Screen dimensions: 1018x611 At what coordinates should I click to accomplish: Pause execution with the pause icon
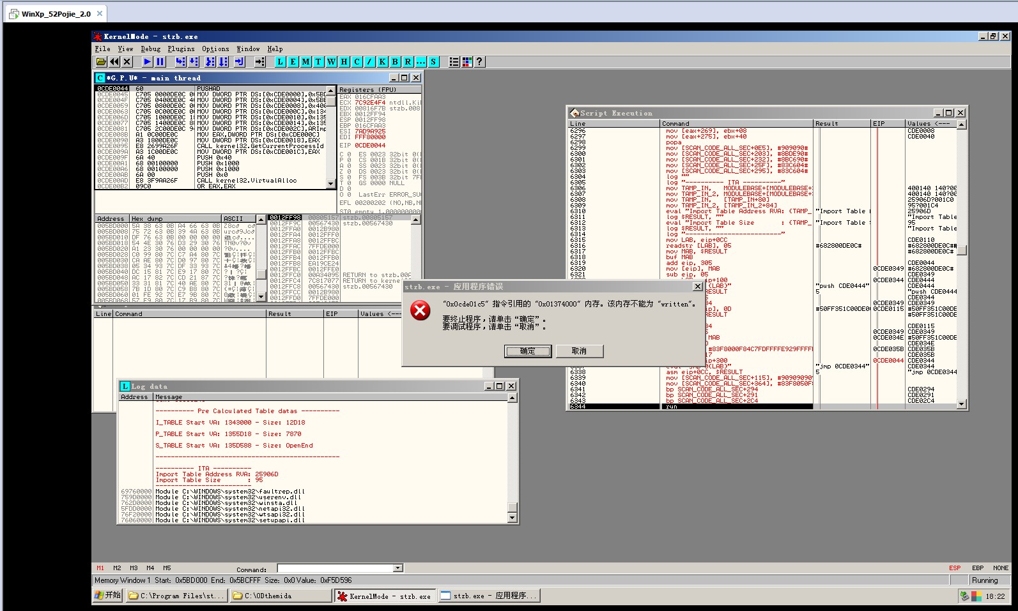point(160,61)
